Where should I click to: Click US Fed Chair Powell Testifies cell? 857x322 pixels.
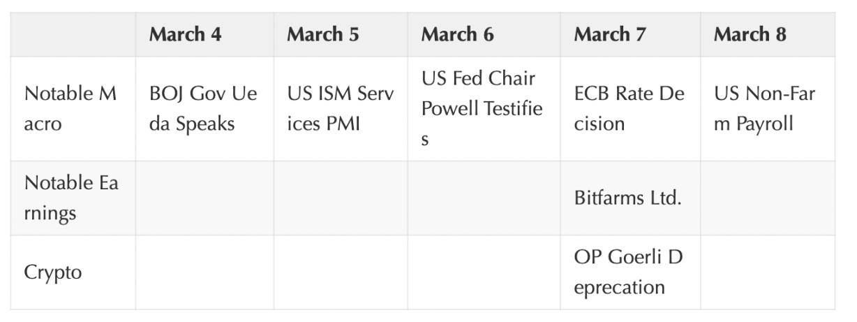[x=482, y=108]
